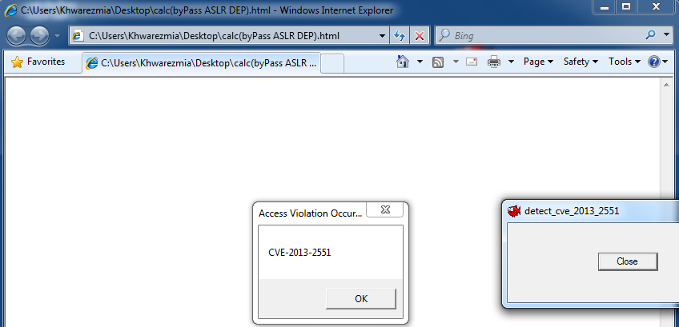This screenshot has width=679, height=327.
Task: Click the address bar with calc(byPass ASLR DEP).html path
Action: click(x=229, y=35)
